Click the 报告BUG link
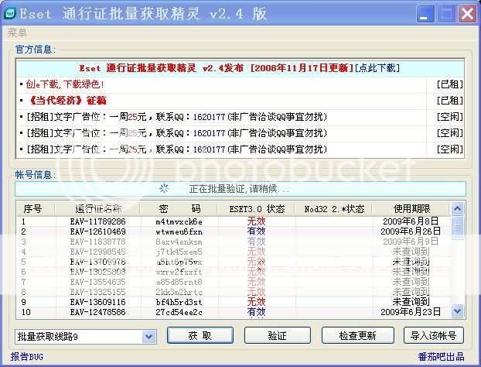 [27, 357]
